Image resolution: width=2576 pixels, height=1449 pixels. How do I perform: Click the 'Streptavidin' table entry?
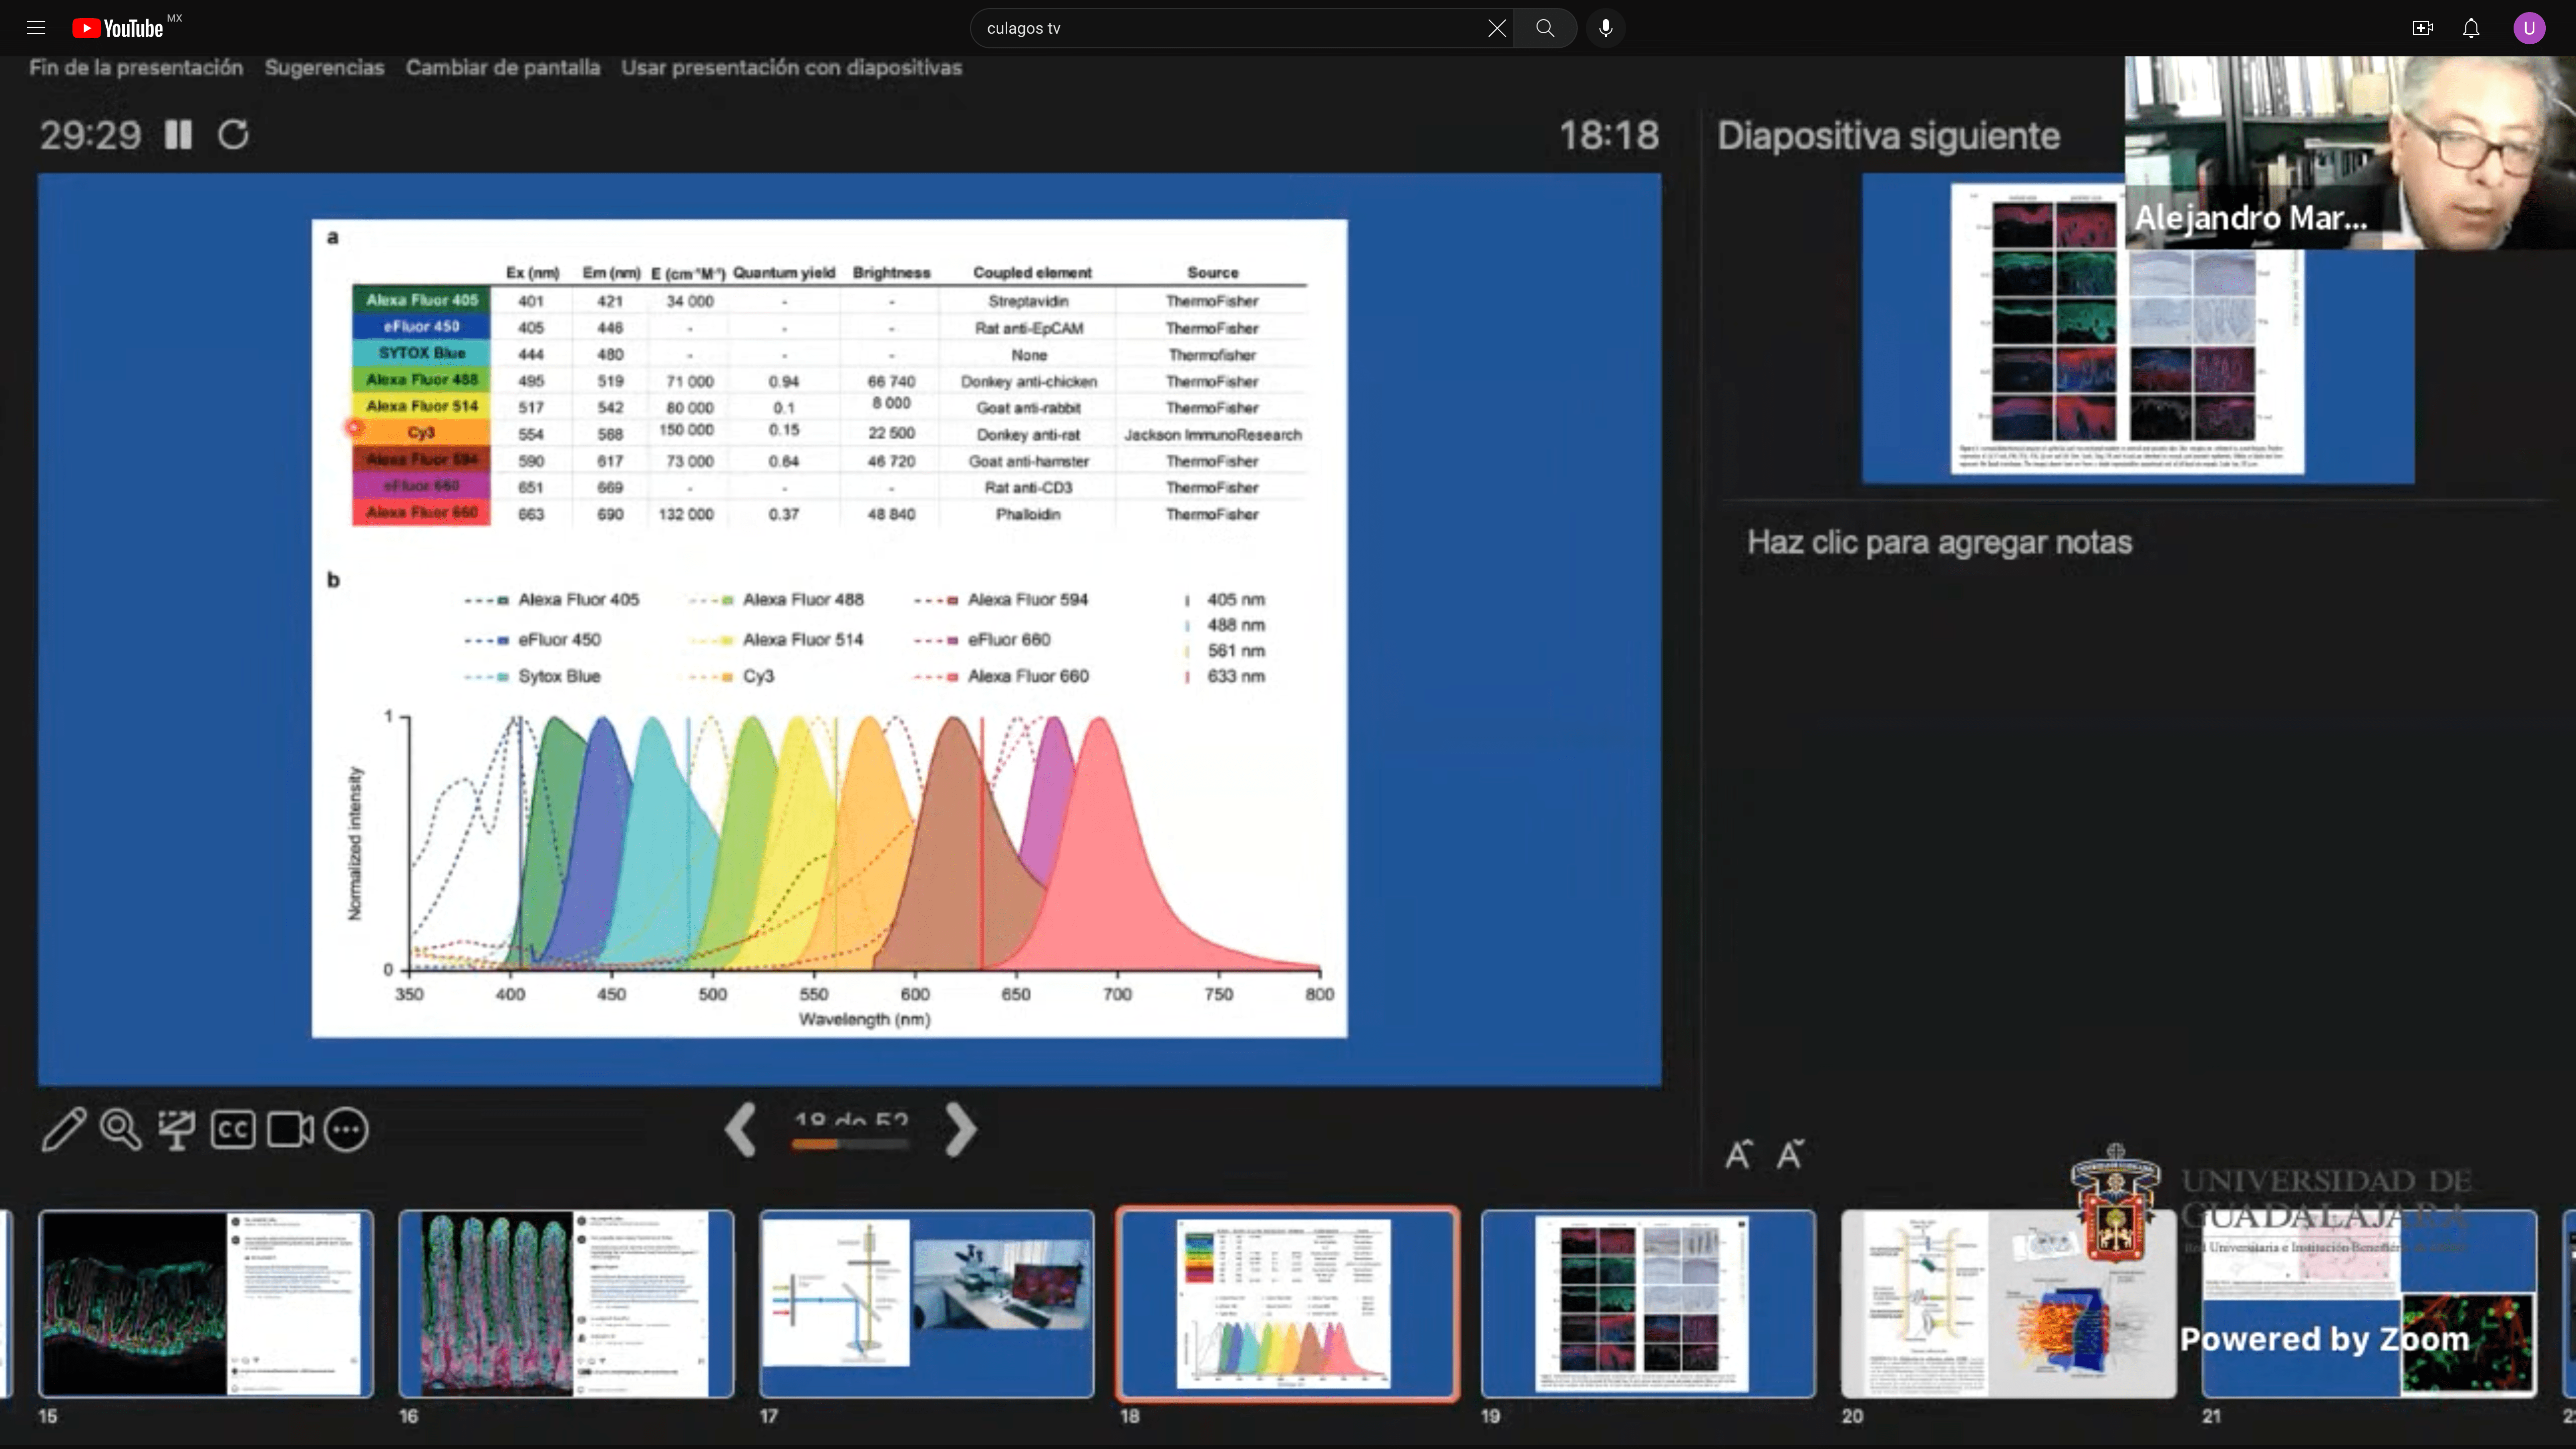point(1028,301)
